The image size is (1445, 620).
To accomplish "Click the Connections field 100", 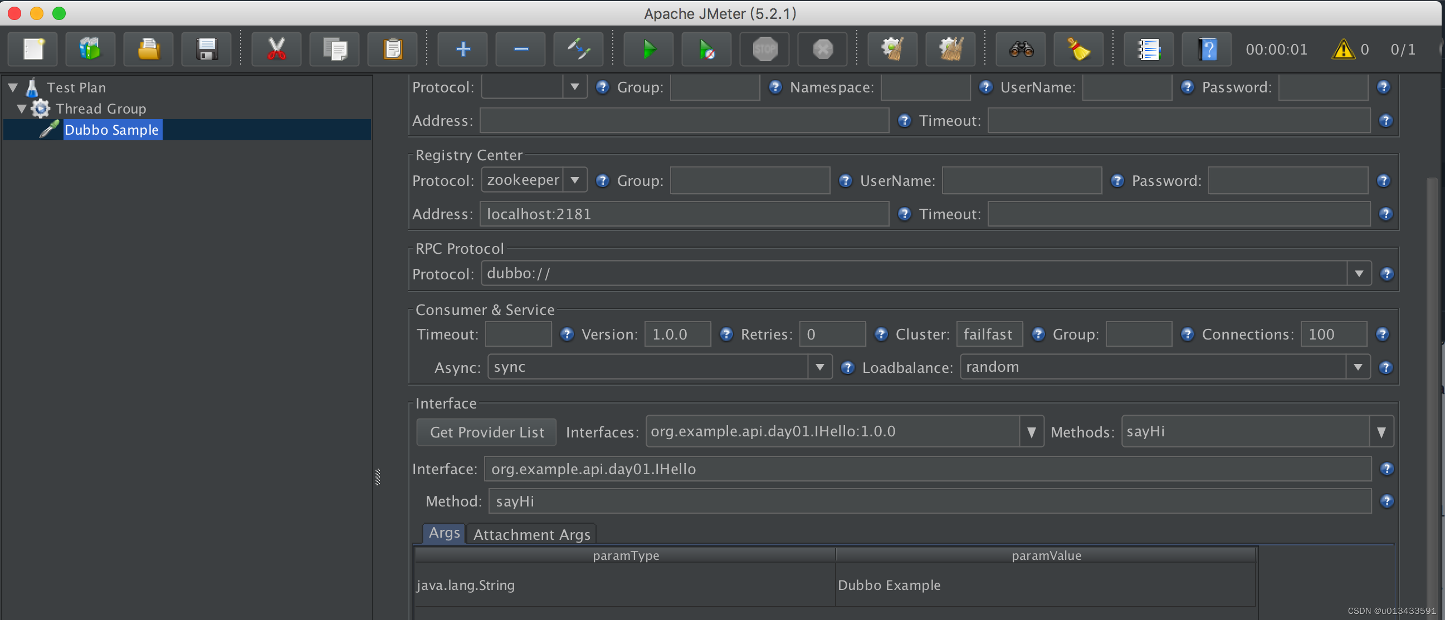I will [1334, 334].
